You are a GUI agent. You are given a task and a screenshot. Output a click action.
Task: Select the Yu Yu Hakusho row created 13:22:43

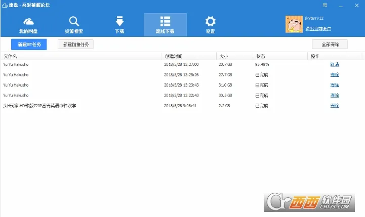tap(182, 96)
